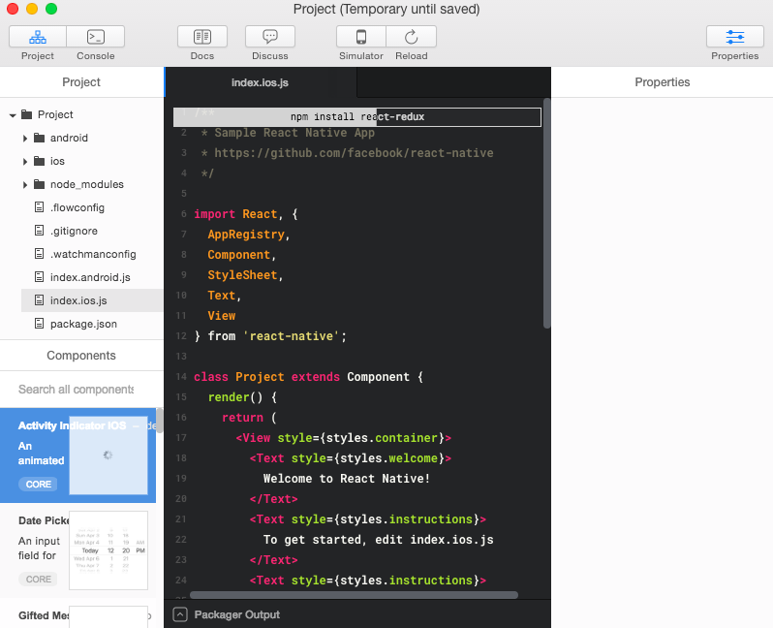Click the Reload circular arrow icon
The width and height of the screenshot is (773, 628).
[x=411, y=37]
